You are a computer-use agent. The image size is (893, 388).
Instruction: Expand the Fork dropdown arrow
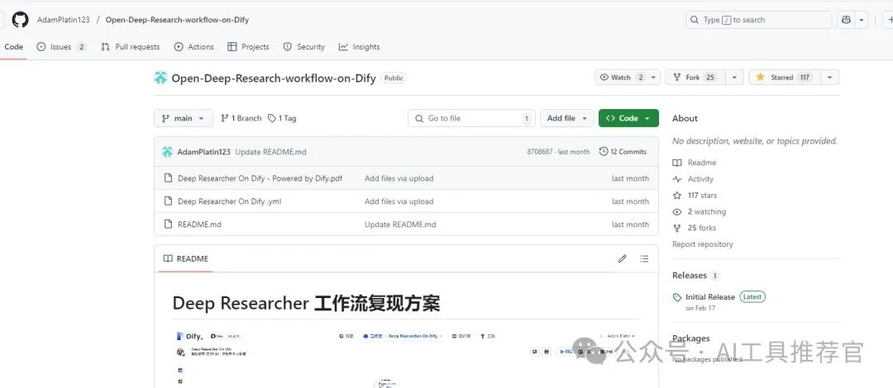(x=734, y=78)
